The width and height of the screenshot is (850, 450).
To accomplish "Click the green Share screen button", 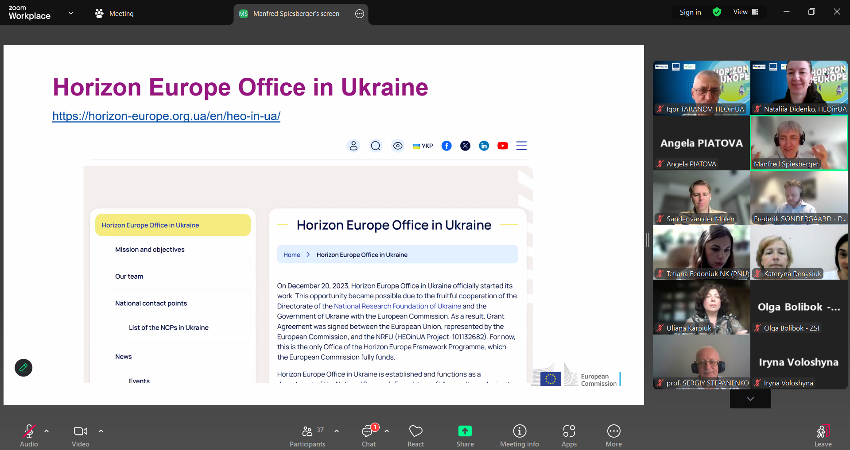I will coord(465,435).
